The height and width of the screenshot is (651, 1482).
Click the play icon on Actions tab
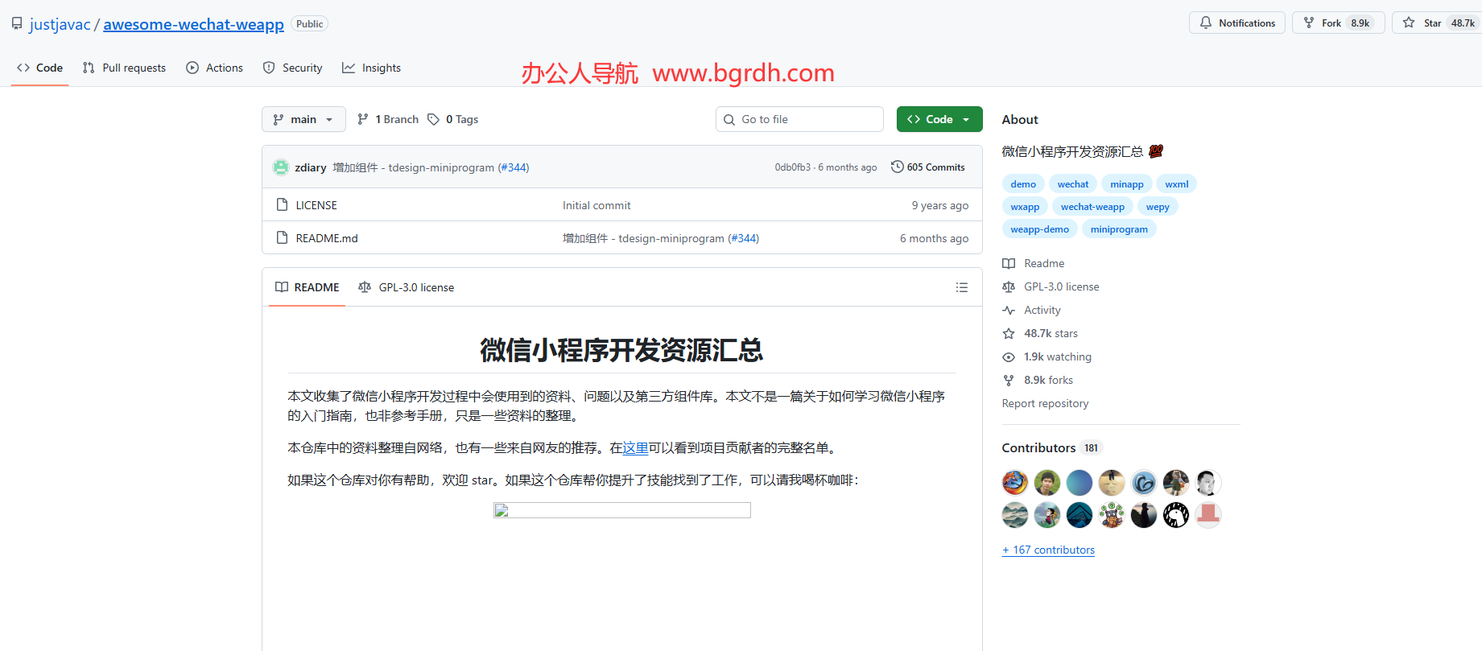[192, 68]
